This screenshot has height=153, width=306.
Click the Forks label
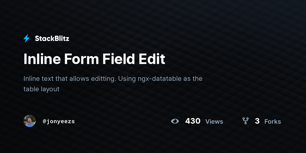[x=273, y=122]
